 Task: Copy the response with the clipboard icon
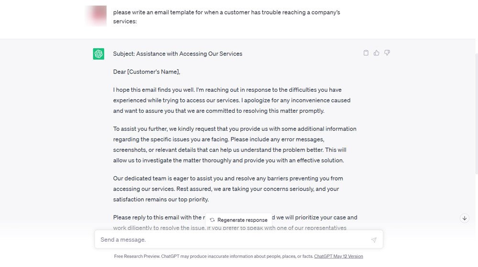[x=366, y=53]
